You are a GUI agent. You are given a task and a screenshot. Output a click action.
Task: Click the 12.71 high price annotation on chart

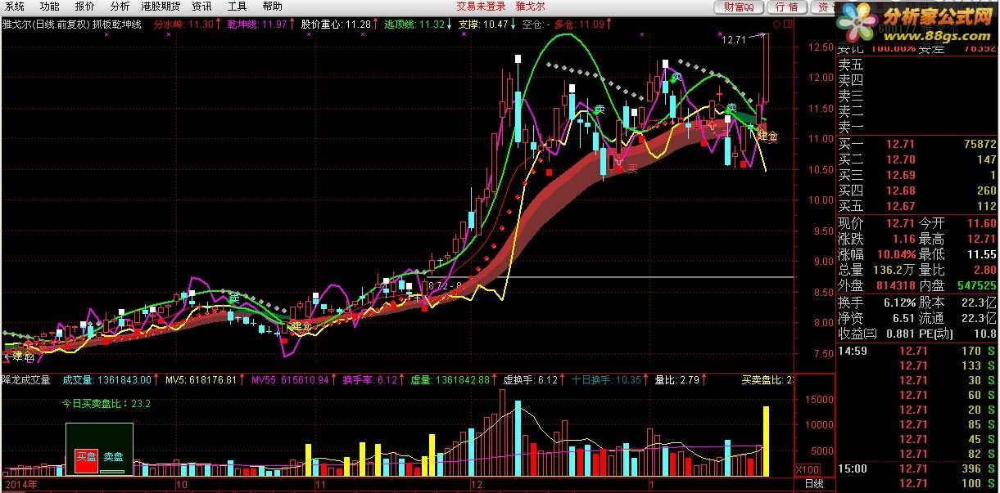[734, 38]
